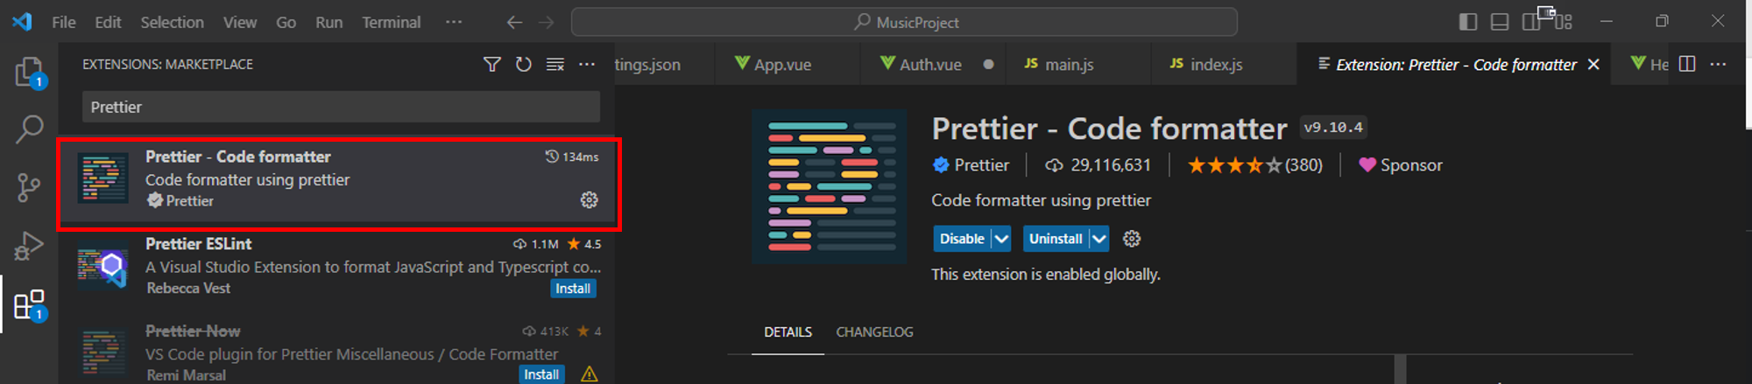Open the Explorer view in activity bar

[x=29, y=72]
